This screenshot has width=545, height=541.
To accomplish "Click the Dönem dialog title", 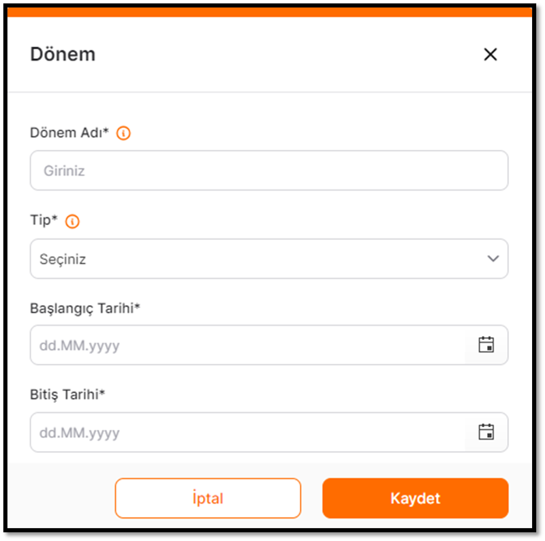I will point(63,55).
